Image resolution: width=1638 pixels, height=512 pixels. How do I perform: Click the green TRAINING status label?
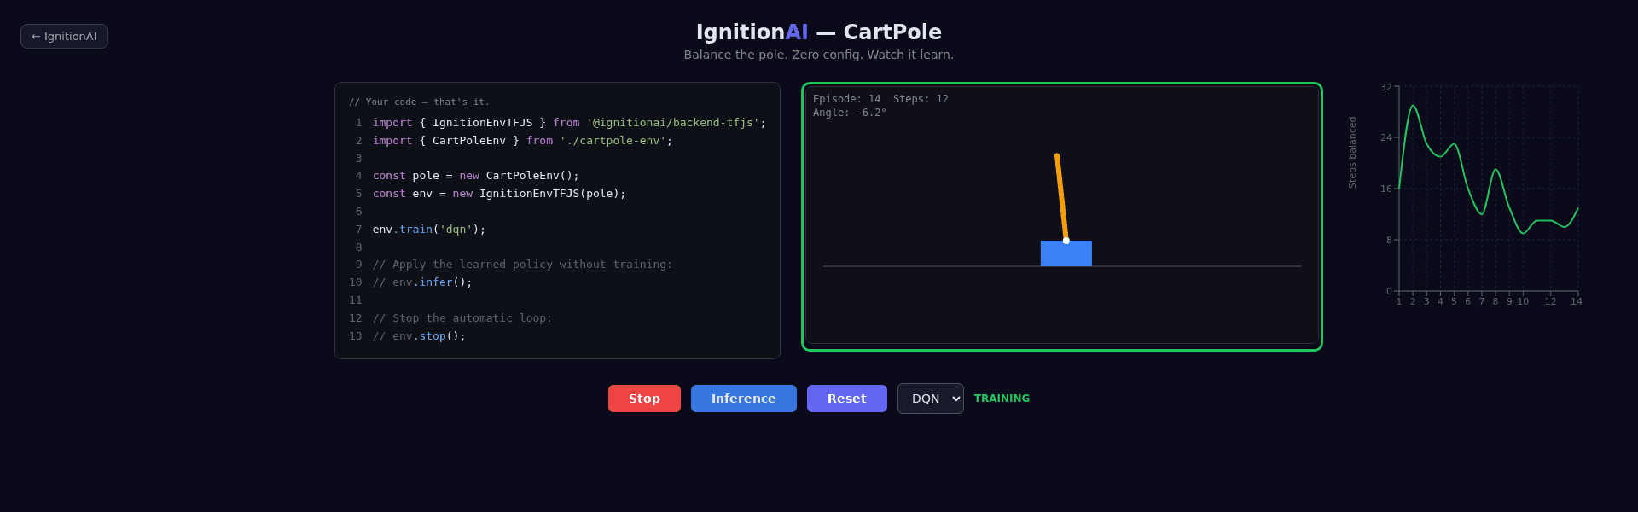[x=1002, y=399]
